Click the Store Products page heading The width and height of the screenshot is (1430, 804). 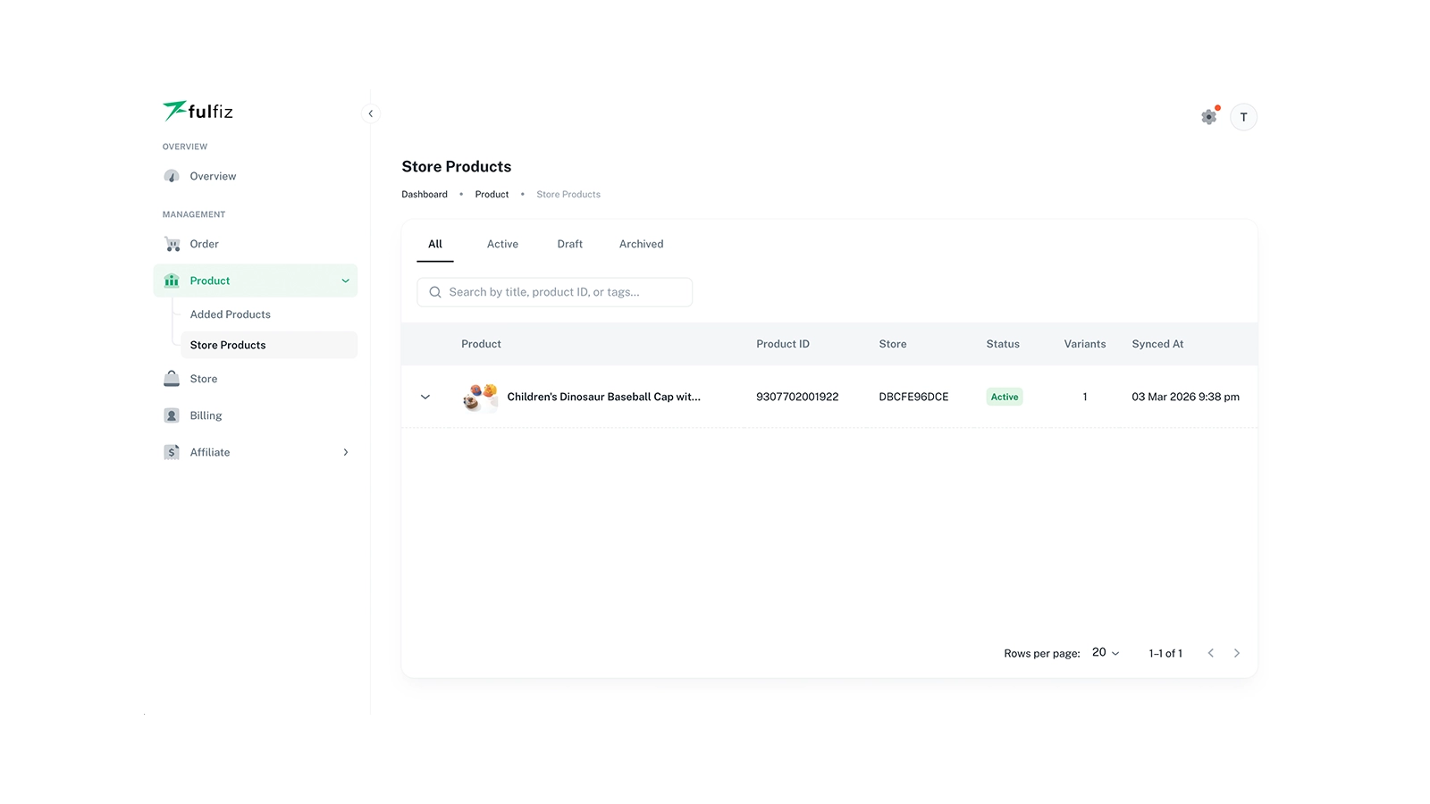coord(457,166)
